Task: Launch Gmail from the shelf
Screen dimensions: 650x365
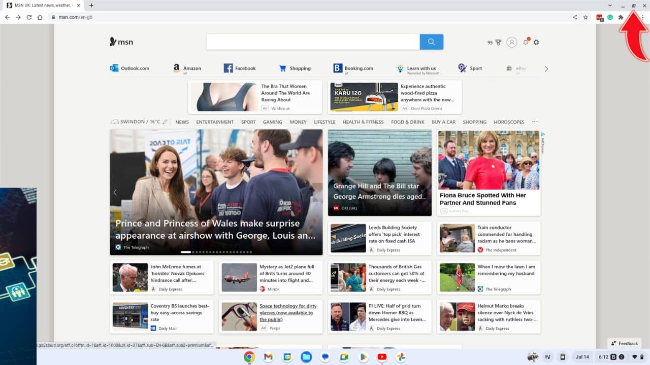Action: coord(268,357)
